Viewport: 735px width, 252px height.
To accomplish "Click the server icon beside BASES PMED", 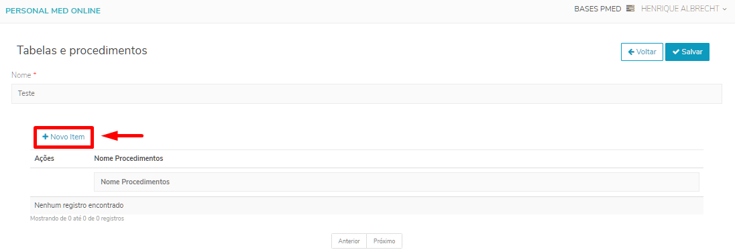I will click(x=630, y=9).
